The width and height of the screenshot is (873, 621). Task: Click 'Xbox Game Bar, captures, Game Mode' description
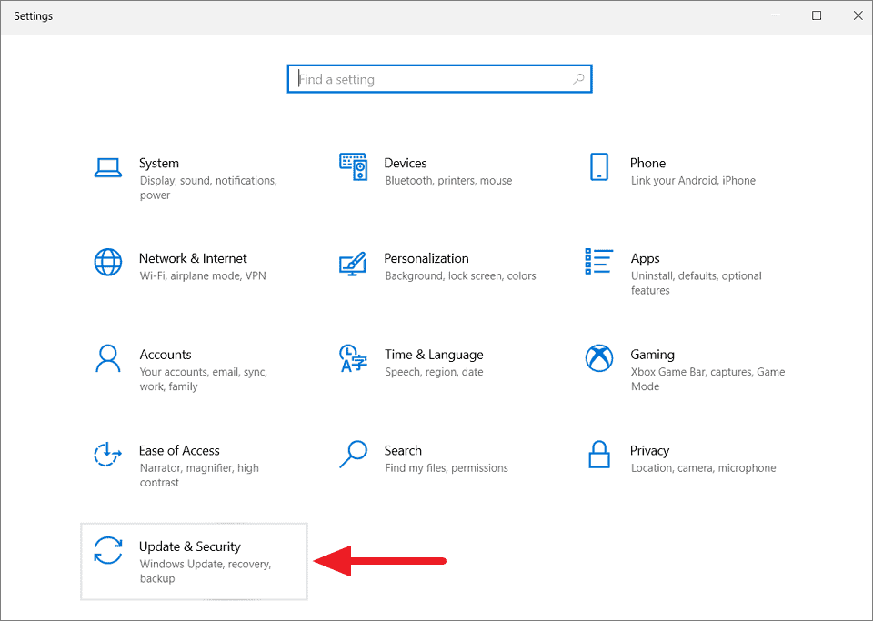click(x=707, y=379)
